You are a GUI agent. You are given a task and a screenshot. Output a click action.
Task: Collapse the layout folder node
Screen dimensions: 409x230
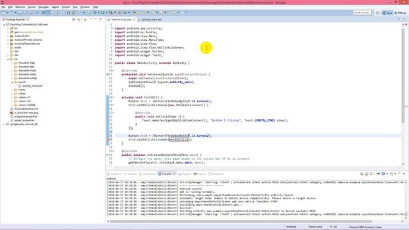pos(12,82)
